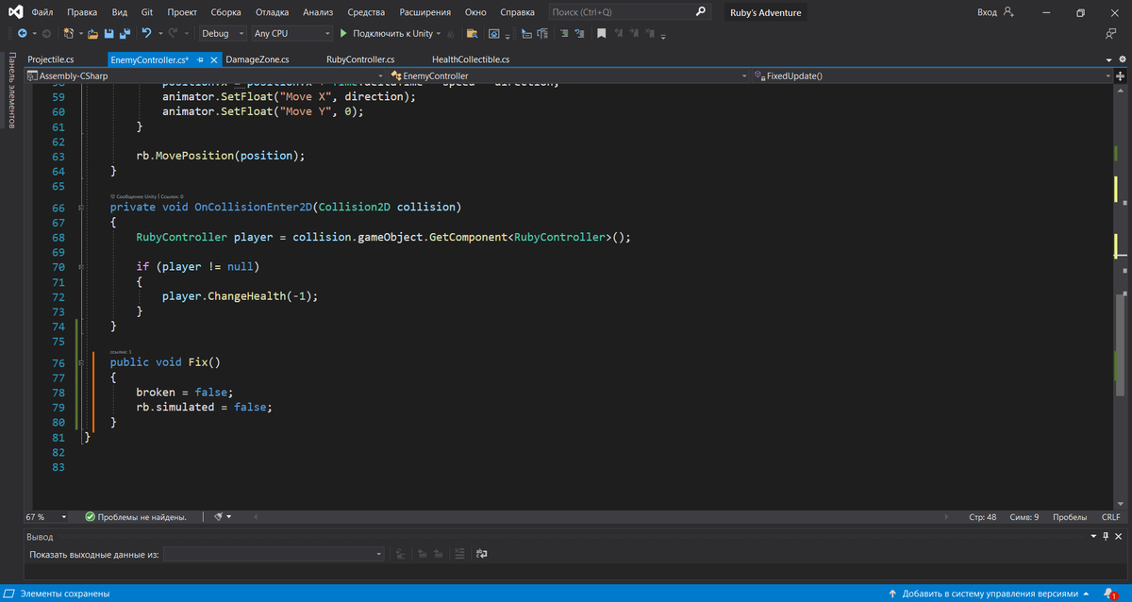The image size is (1132, 602).
Task: Open the Справка menu
Action: click(517, 12)
